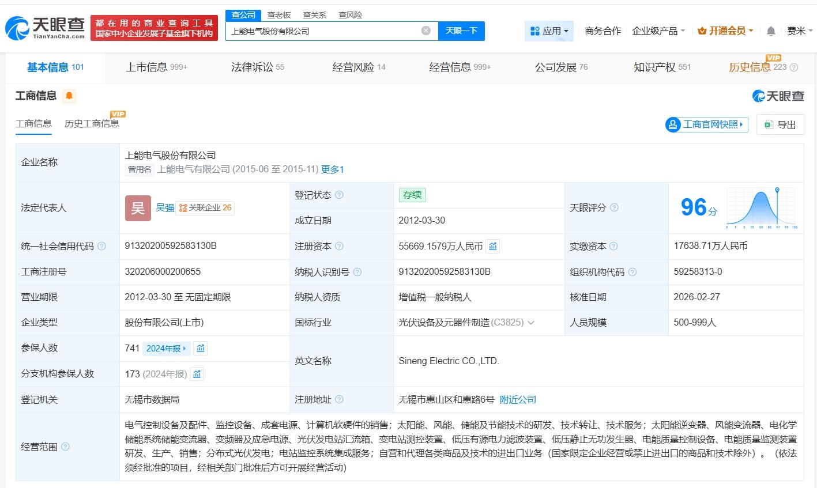This screenshot has width=817, height=488.
Task: Click the 天眼查 logo in header
Action: [45, 28]
